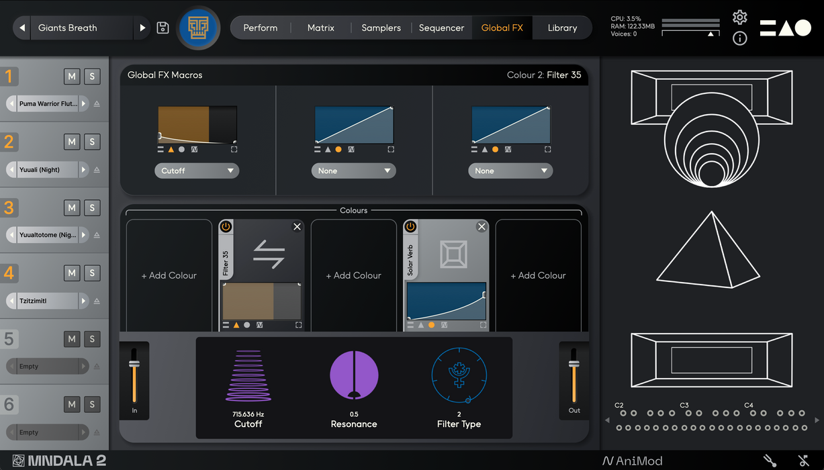The width and height of the screenshot is (824, 470).
Task: Open the settings gear icon
Action: click(739, 17)
